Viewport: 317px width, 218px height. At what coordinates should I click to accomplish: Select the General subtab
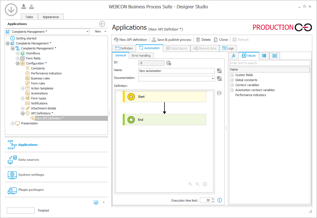tap(121, 55)
